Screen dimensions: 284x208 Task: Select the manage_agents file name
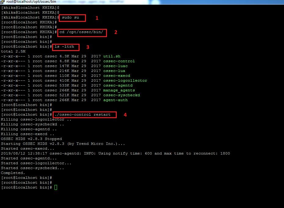click(119, 90)
